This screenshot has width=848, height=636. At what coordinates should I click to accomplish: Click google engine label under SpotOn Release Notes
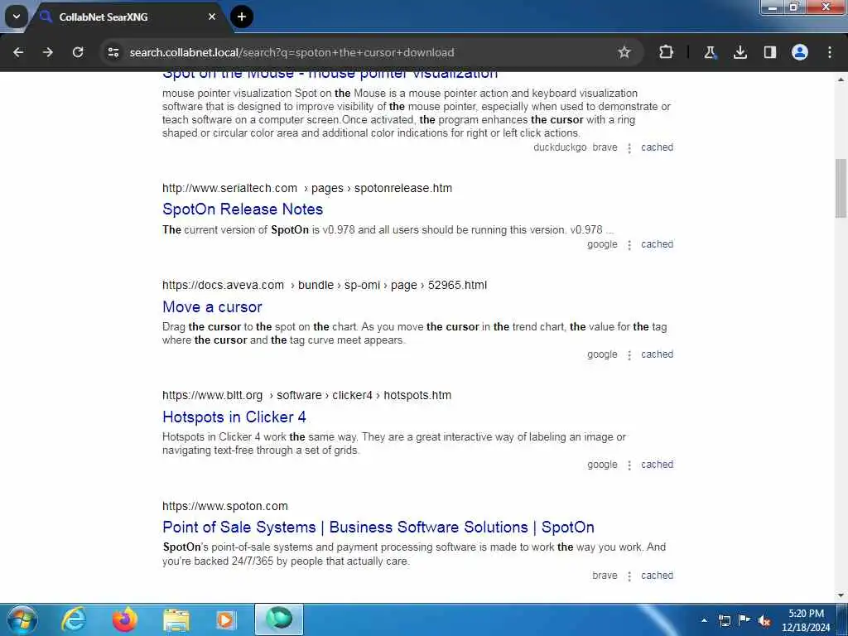pyautogui.click(x=602, y=244)
